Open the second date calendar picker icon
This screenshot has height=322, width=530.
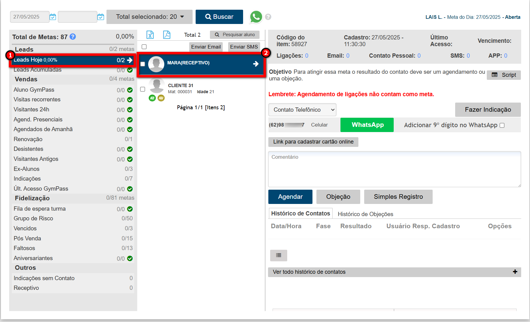[101, 17]
